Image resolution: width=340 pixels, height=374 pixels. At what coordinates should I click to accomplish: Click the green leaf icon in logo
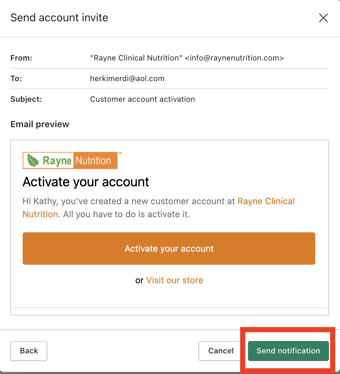pyautogui.click(x=33, y=161)
